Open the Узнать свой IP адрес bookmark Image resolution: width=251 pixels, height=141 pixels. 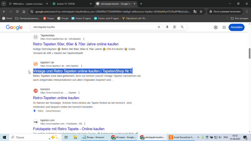107,18
